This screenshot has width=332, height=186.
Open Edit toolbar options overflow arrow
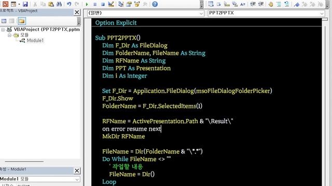point(327,4)
